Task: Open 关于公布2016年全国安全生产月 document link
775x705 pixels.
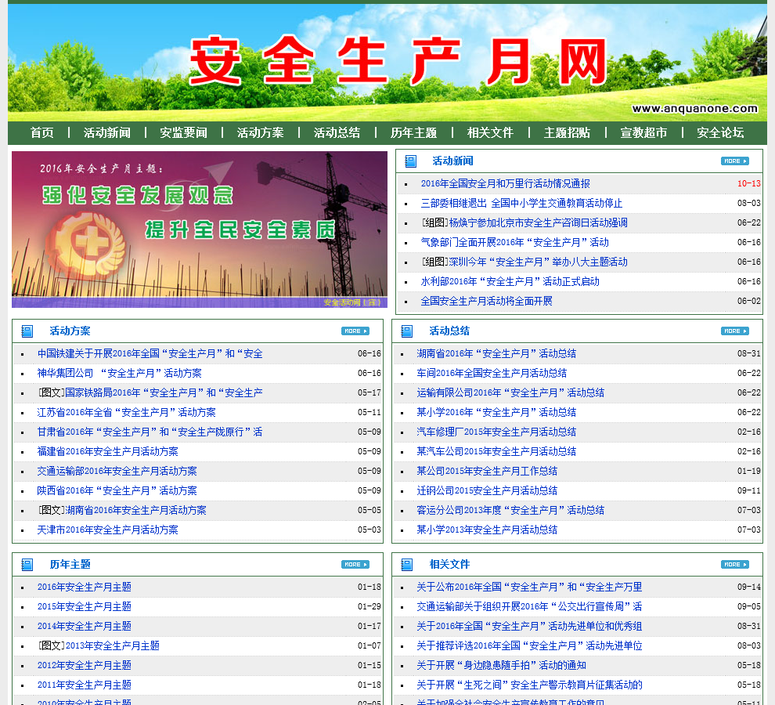Action: click(x=529, y=587)
